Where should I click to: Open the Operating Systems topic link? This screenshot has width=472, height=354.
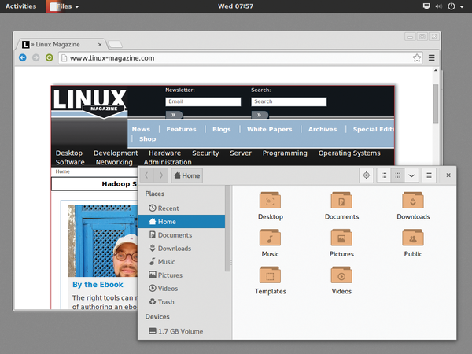[349, 153]
